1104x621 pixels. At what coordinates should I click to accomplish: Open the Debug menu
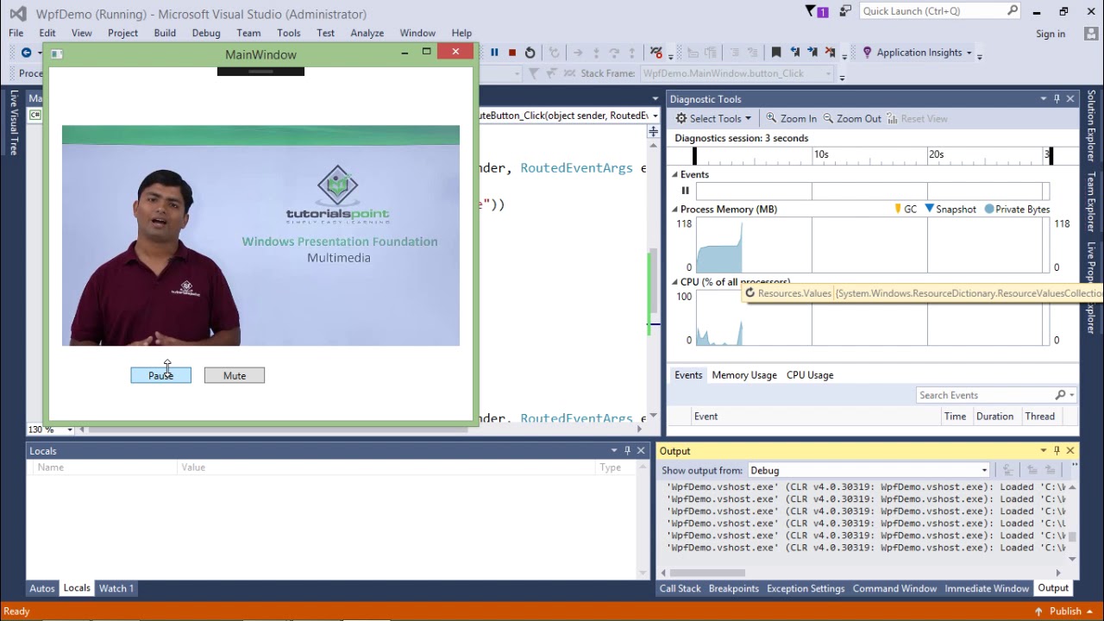206,33
